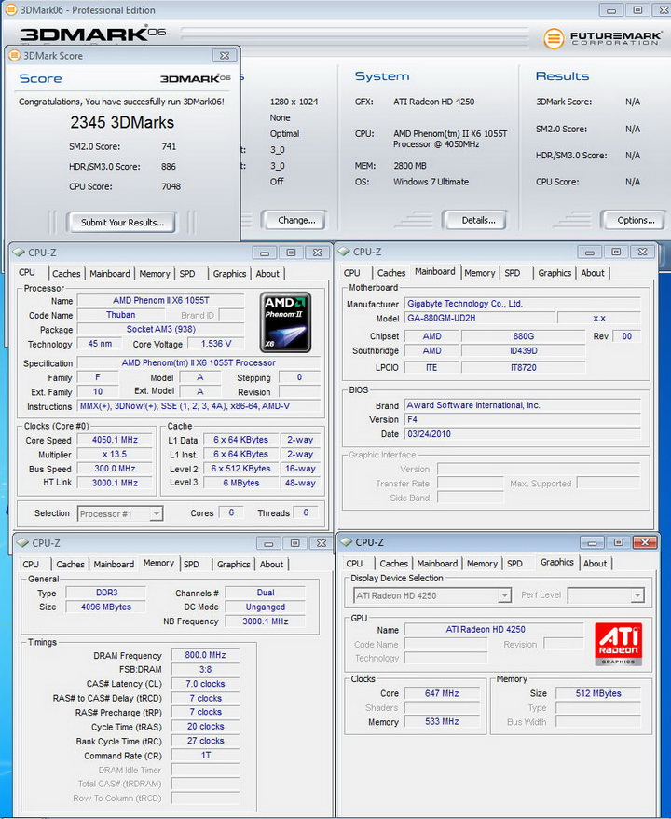Click the BIOS Date 03/24/2010
The height and width of the screenshot is (819, 671).
coord(523,434)
